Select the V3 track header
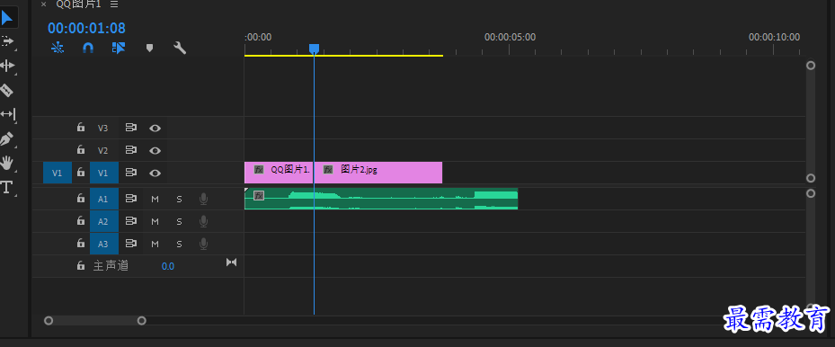 click(102, 129)
